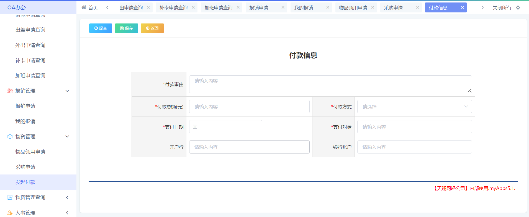This screenshot has height=217, width=529.
Task: Click the home icon tab 首页
Action: click(89, 8)
